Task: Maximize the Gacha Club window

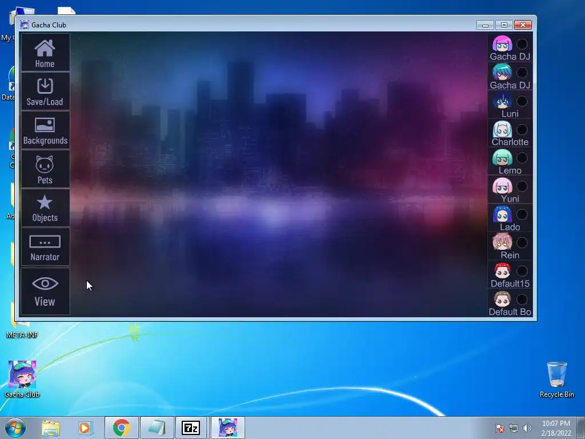Action: point(504,25)
